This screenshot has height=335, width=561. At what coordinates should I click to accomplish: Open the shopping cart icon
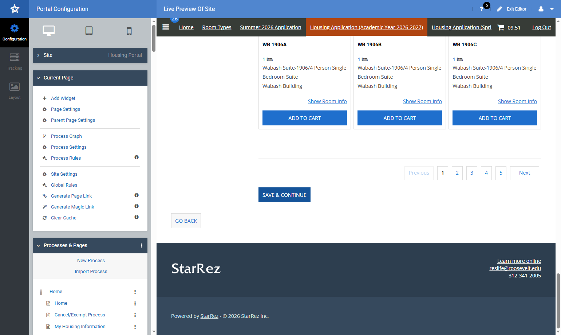click(501, 27)
